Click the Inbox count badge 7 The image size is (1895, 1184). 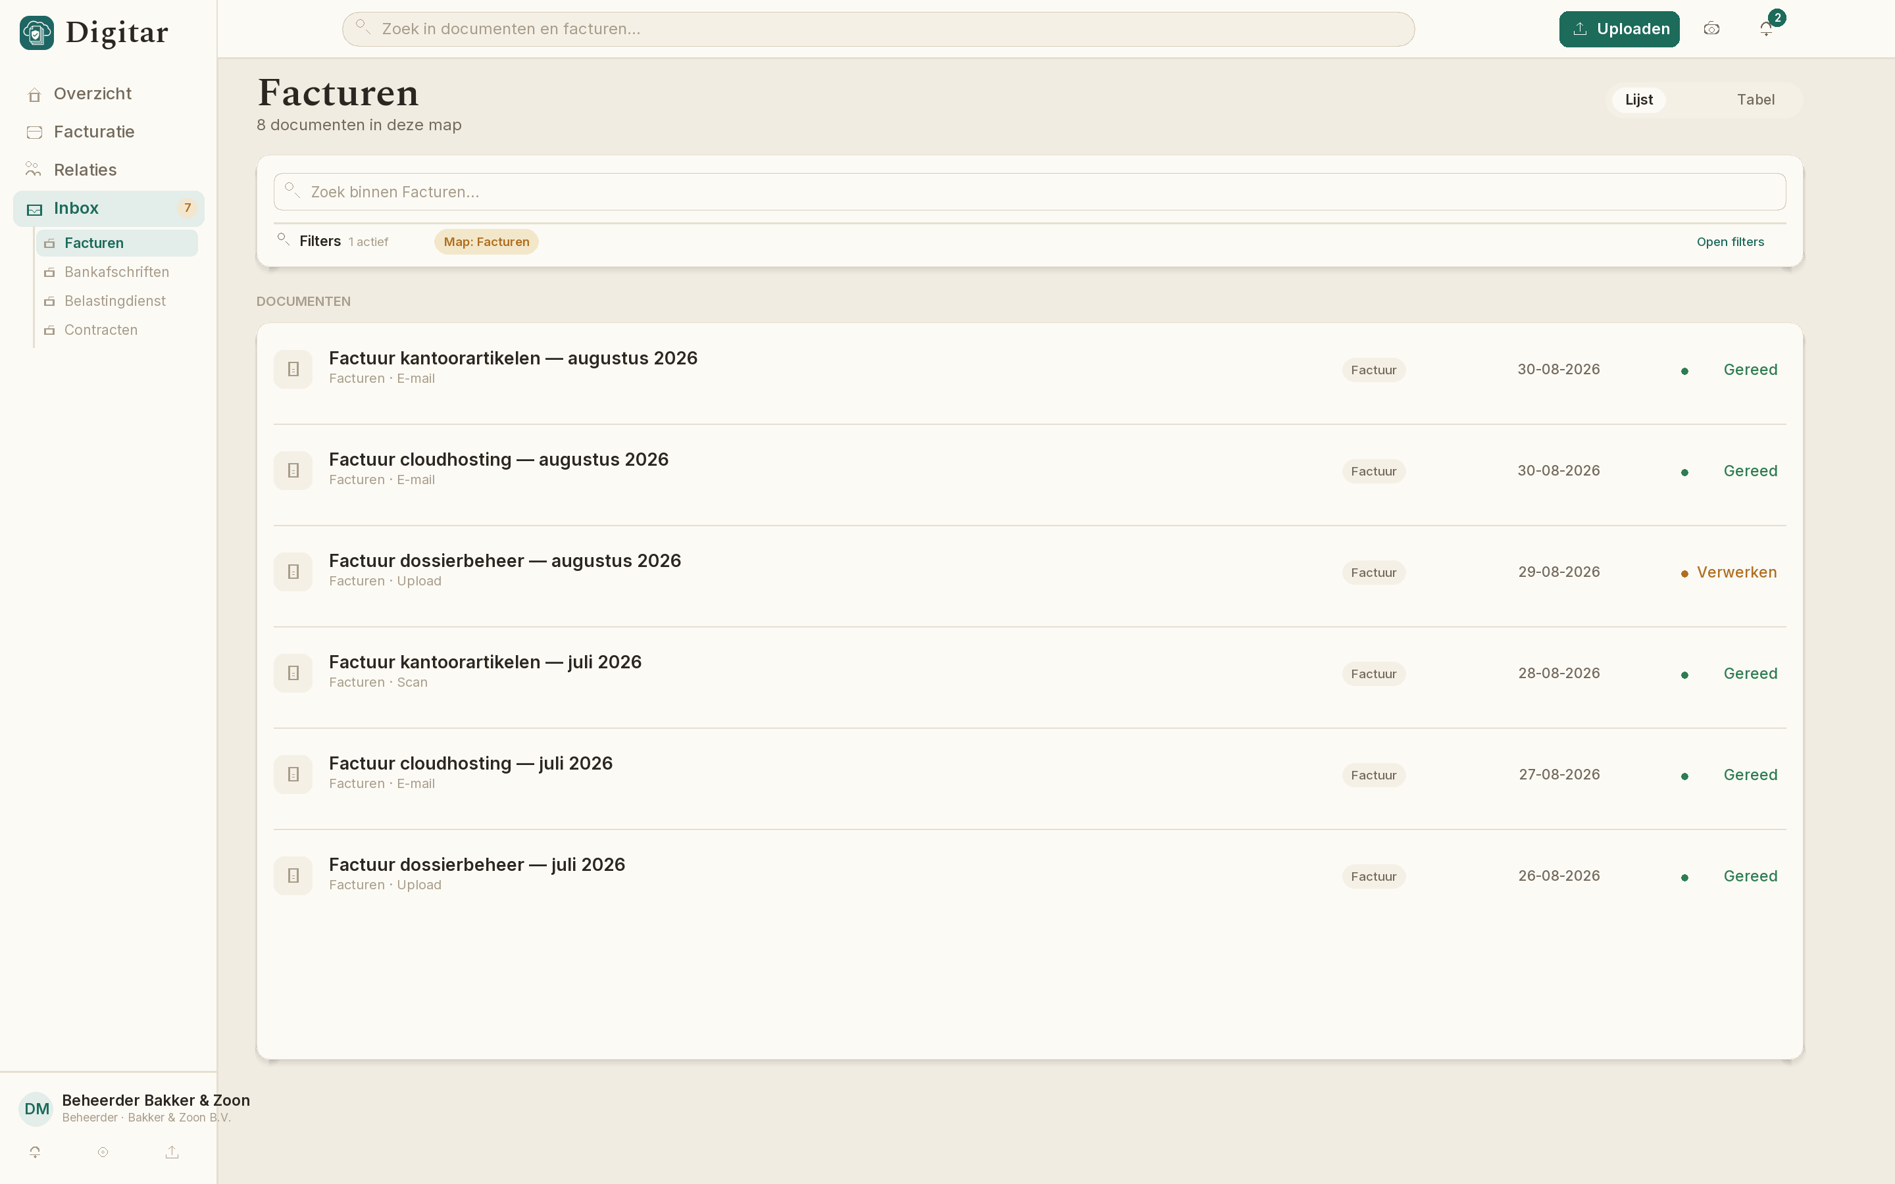click(x=187, y=209)
